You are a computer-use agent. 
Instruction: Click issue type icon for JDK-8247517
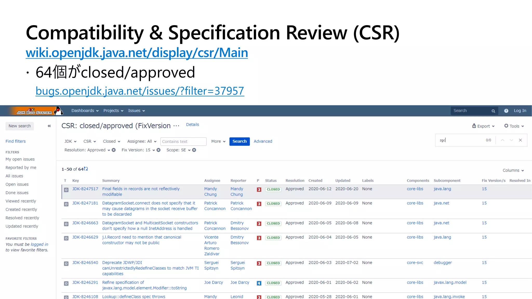tap(66, 190)
